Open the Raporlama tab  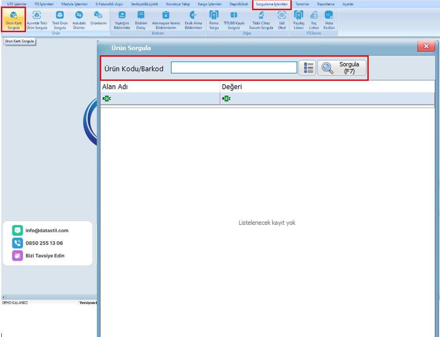[x=327, y=4]
